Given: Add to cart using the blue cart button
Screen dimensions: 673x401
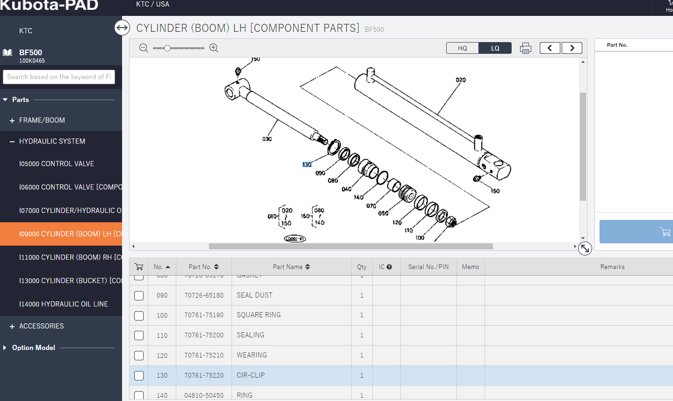Looking at the screenshot, I should click(637, 232).
